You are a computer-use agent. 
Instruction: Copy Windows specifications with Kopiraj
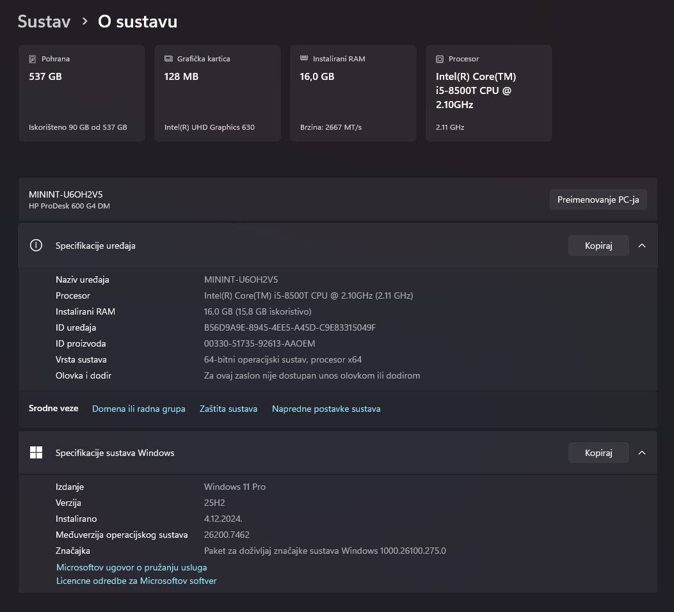[598, 453]
